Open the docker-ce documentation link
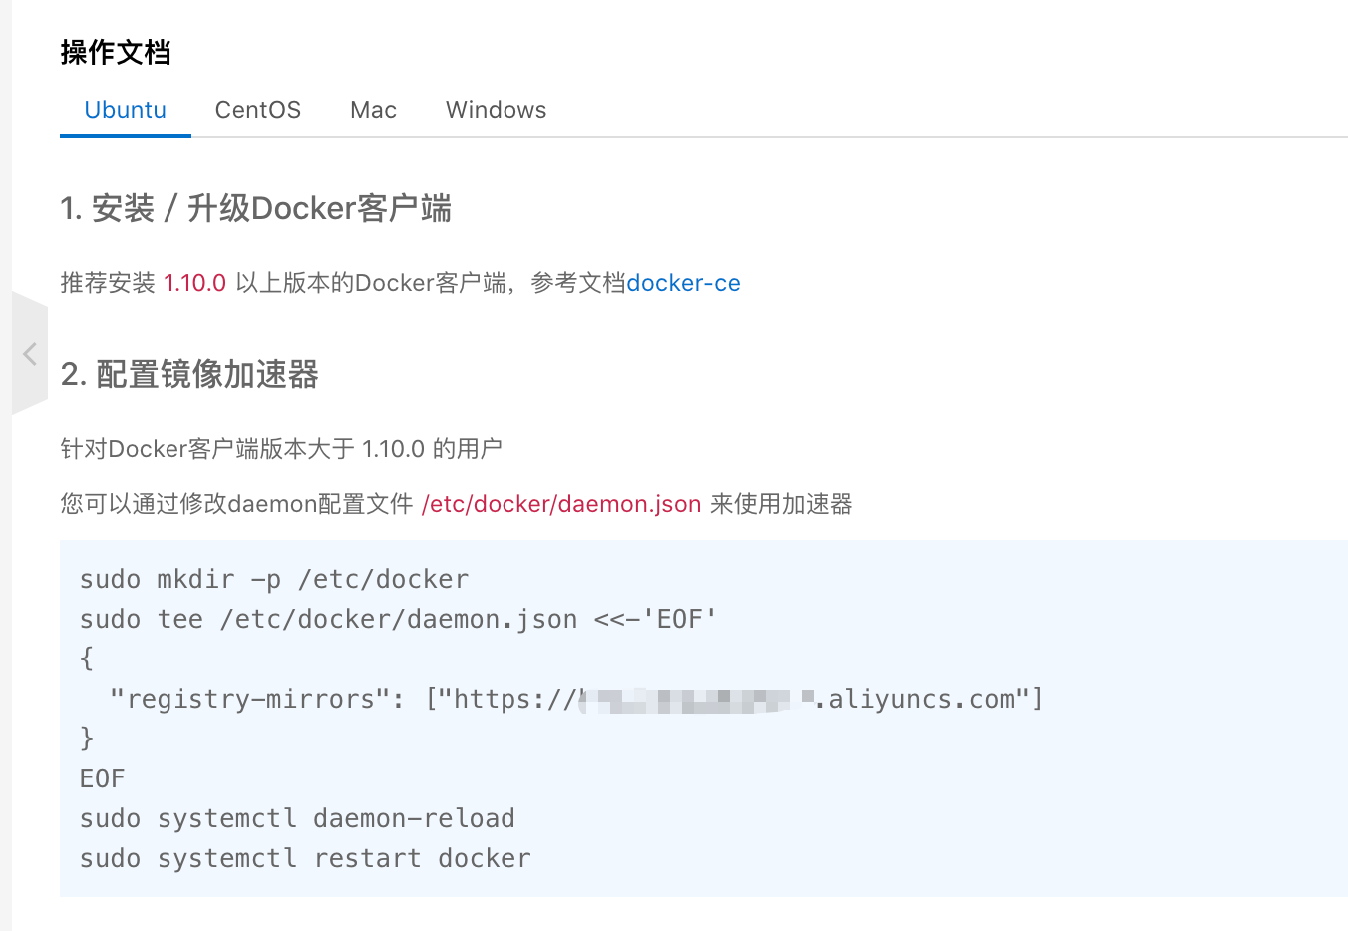The image size is (1348, 931). pyautogui.click(x=683, y=283)
